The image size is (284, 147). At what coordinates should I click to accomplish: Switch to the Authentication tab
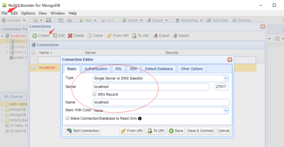tap(96, 69)
